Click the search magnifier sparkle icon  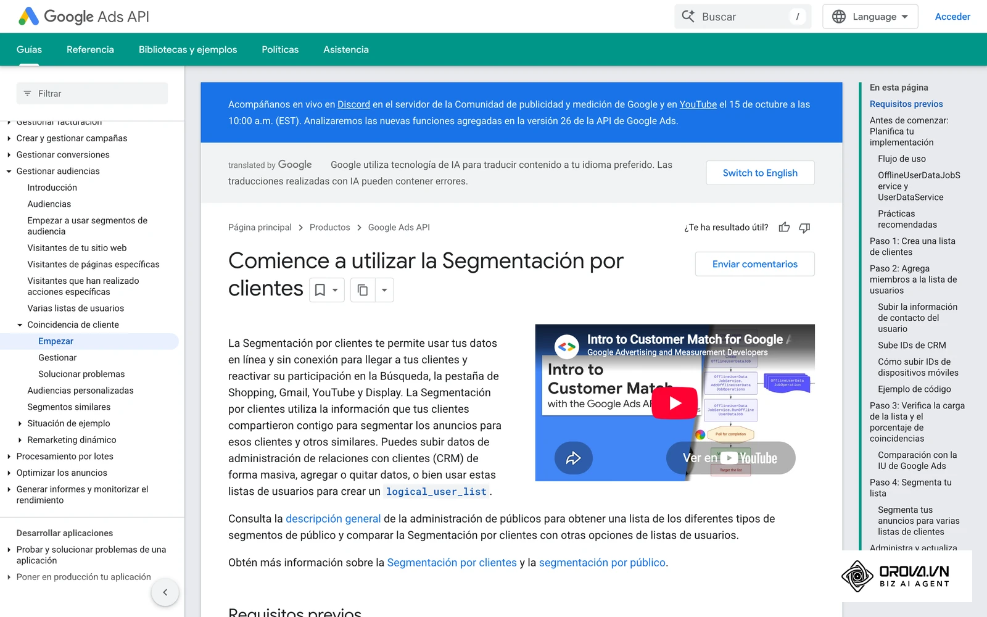pyautogui.click(x=688, y=17)
